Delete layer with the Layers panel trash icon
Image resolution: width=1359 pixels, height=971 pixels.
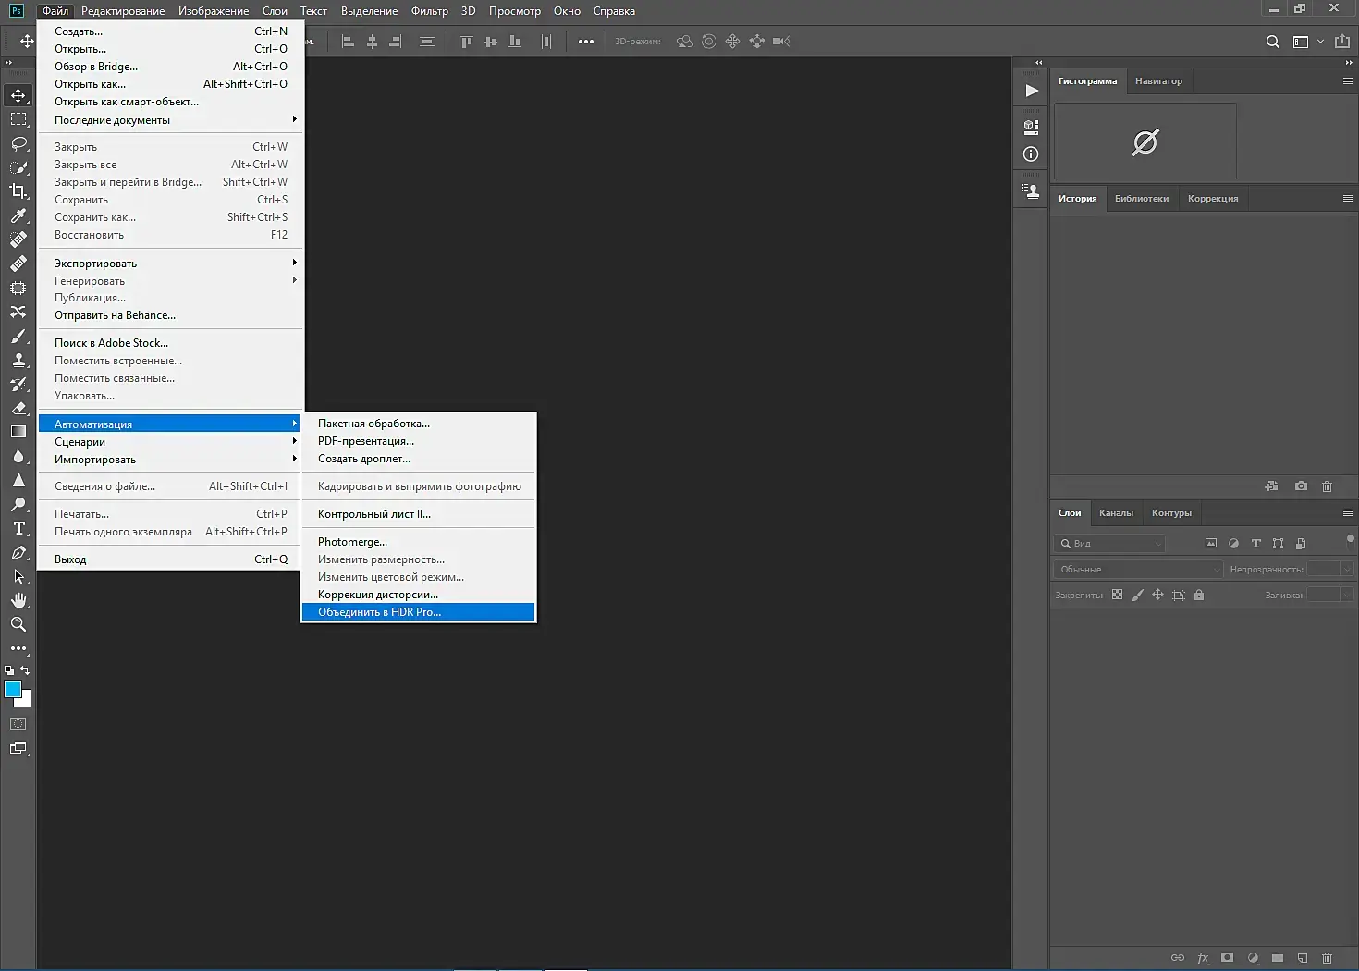1328,958
